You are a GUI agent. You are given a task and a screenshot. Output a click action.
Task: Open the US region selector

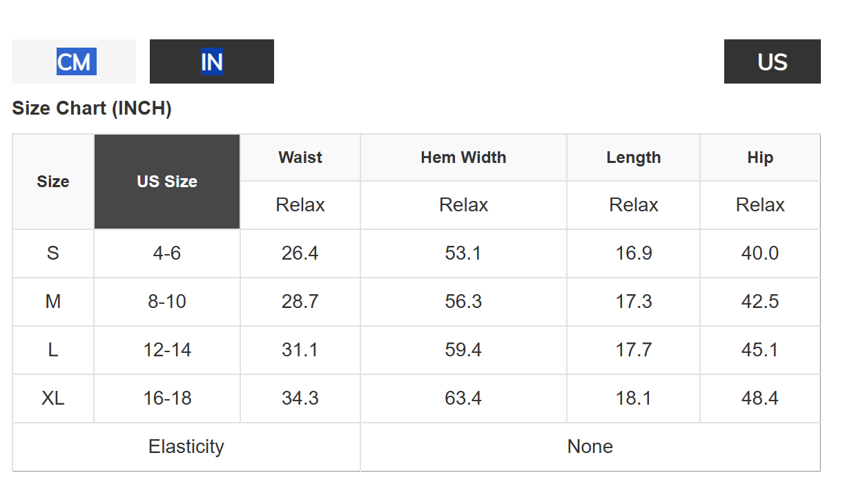(773, 61)
